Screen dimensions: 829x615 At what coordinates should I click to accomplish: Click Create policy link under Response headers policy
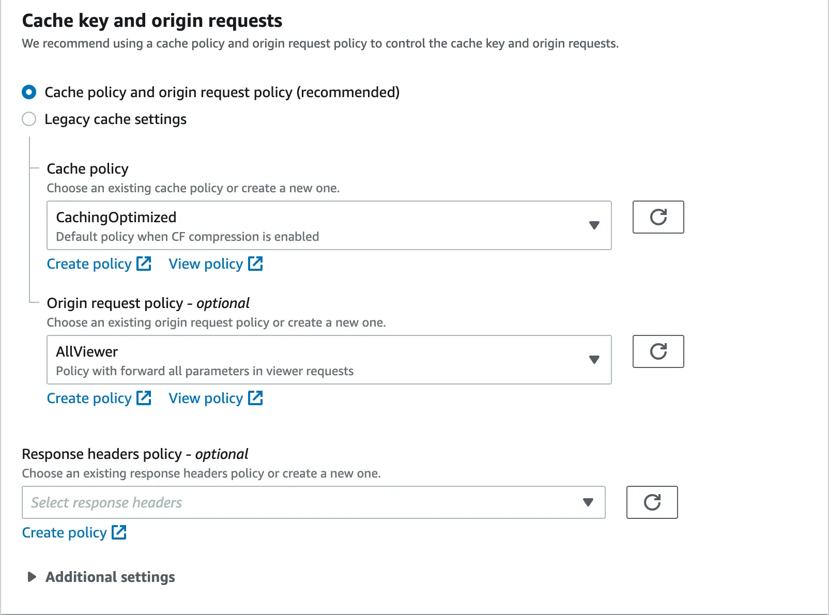point(64,532)
